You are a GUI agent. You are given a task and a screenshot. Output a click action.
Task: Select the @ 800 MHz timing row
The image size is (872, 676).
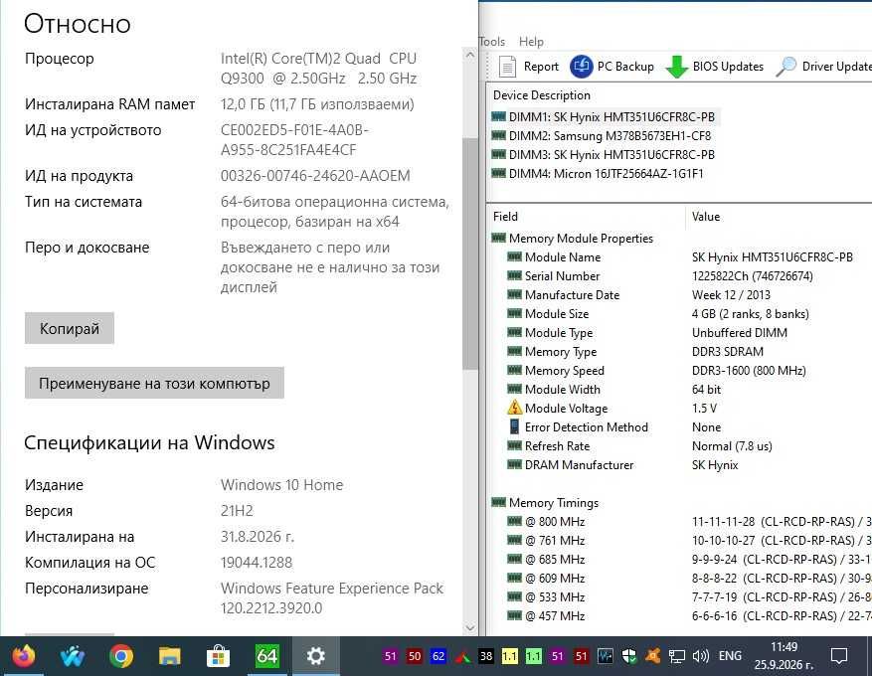pos(689,522)
